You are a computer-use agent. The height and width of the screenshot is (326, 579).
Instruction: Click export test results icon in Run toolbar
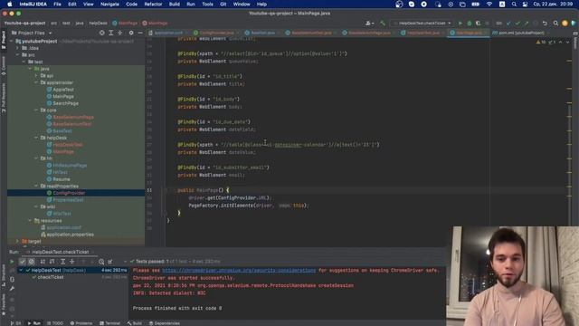pos(110,262)
